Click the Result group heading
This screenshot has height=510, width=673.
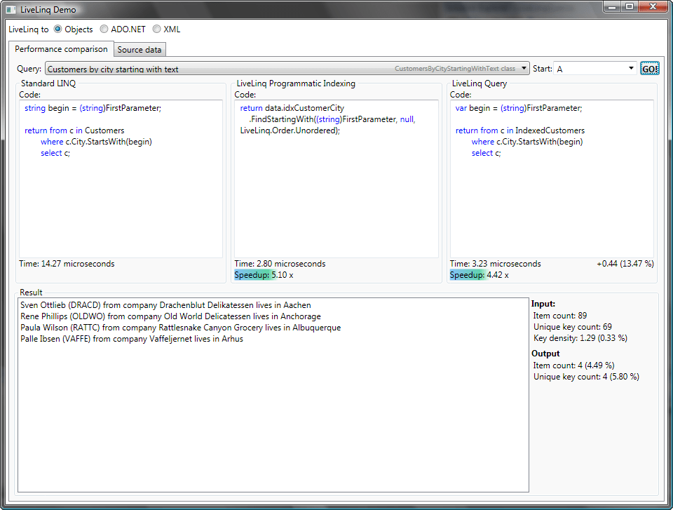coord(31,293)
